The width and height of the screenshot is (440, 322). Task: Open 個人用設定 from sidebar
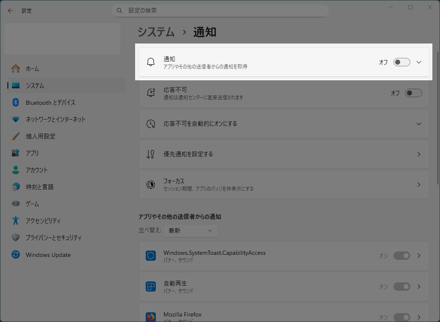click(40, 136)
